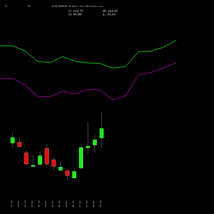The image size is (214, 214).
Task: Select the 19 Oct date label
Action: [46, 204]
